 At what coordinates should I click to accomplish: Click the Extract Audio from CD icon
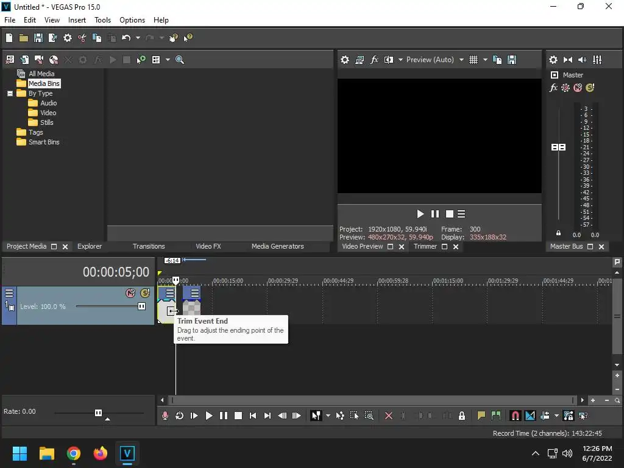click(x=54, y=60)
